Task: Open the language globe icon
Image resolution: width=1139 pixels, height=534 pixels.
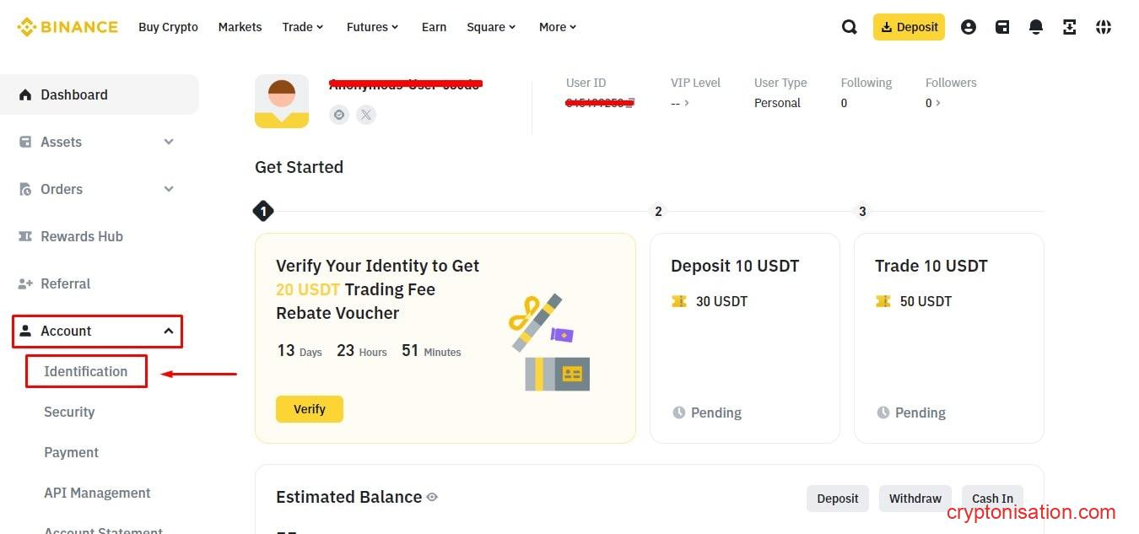Action: (1104, 27)
